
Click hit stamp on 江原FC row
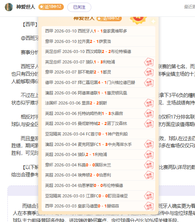click(149, 196)
